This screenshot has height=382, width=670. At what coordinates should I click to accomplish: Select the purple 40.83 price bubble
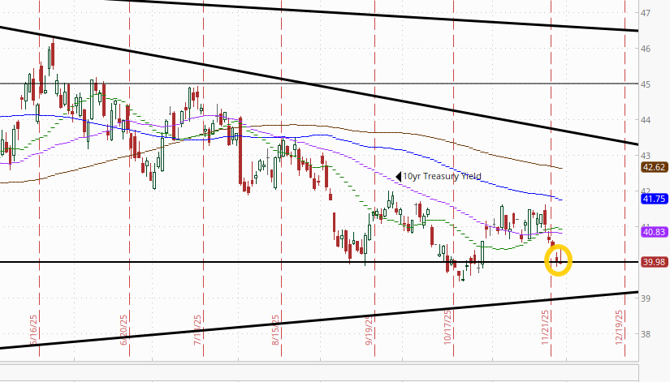[655, 232]
